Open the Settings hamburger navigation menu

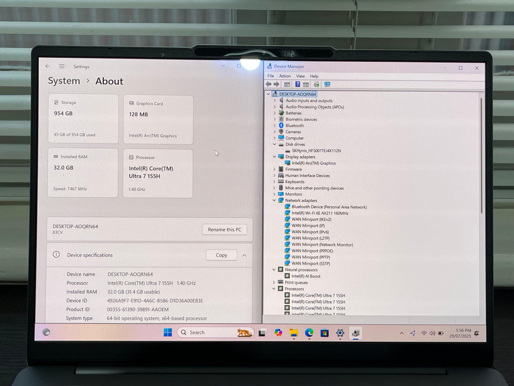coord(62,66)
